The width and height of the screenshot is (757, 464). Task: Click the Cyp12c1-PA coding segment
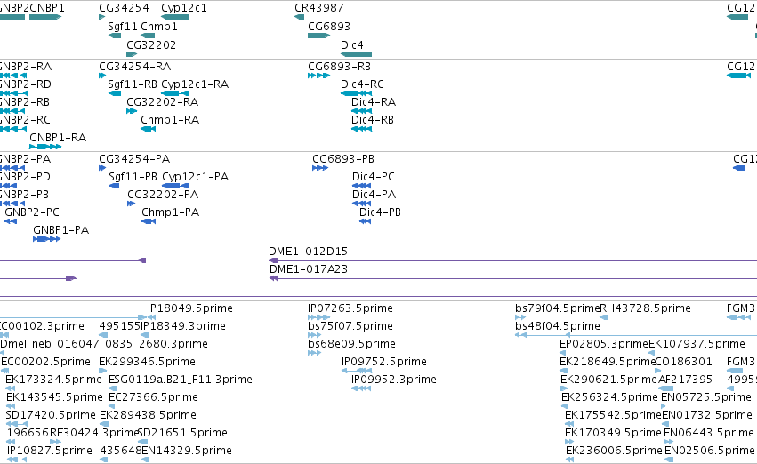175,186
